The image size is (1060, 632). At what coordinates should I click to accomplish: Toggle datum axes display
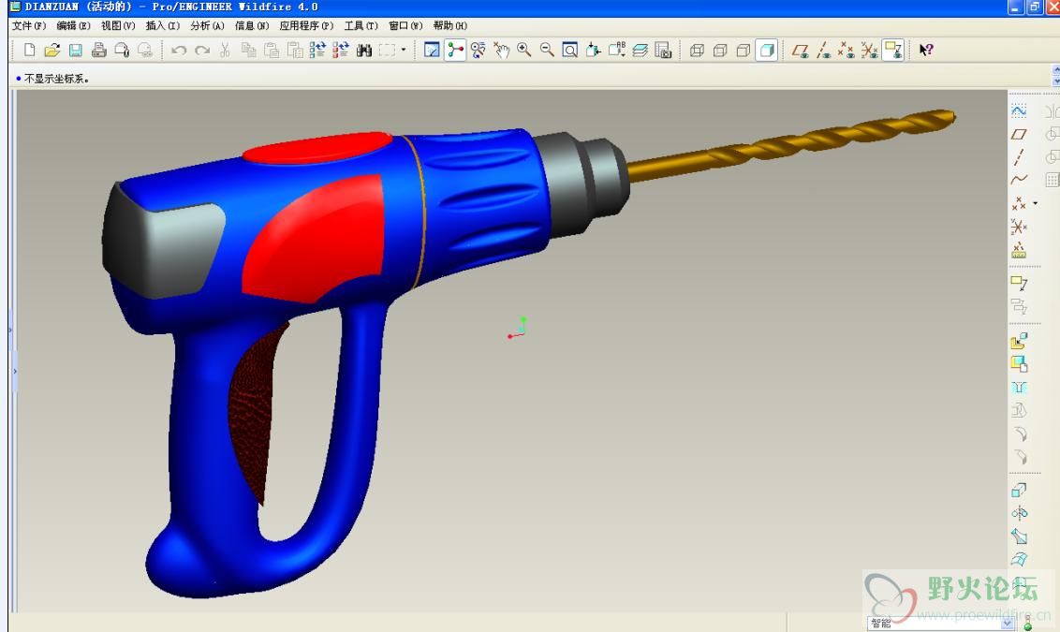[823, 51]
